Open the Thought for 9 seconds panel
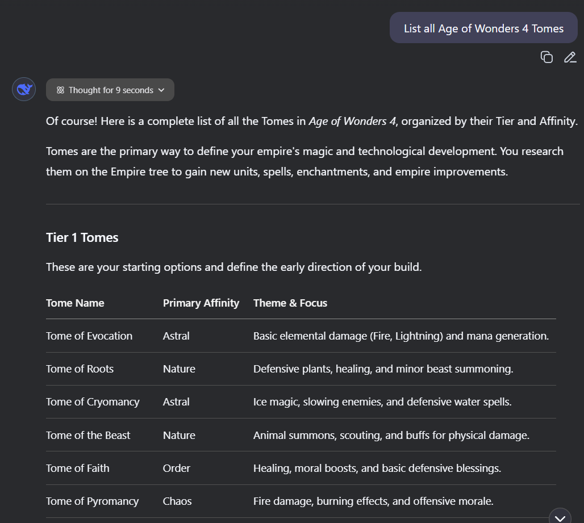This screenshot has width=584, height=523. point(110,90)
